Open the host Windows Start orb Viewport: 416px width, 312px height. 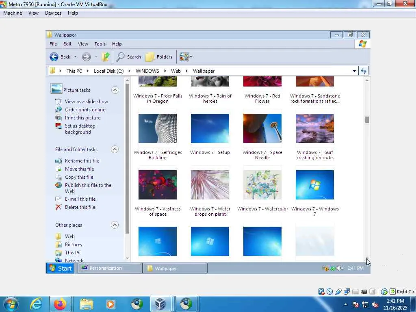tap(11, 304)
